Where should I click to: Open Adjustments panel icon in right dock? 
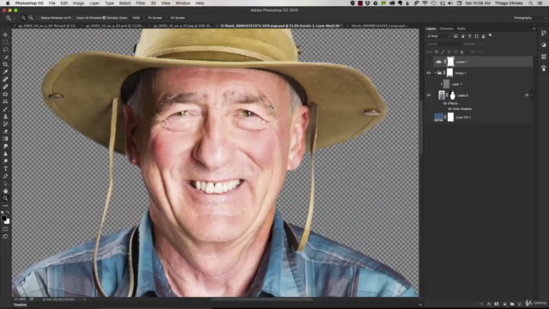pyautogui.click(x=543, y=45)
